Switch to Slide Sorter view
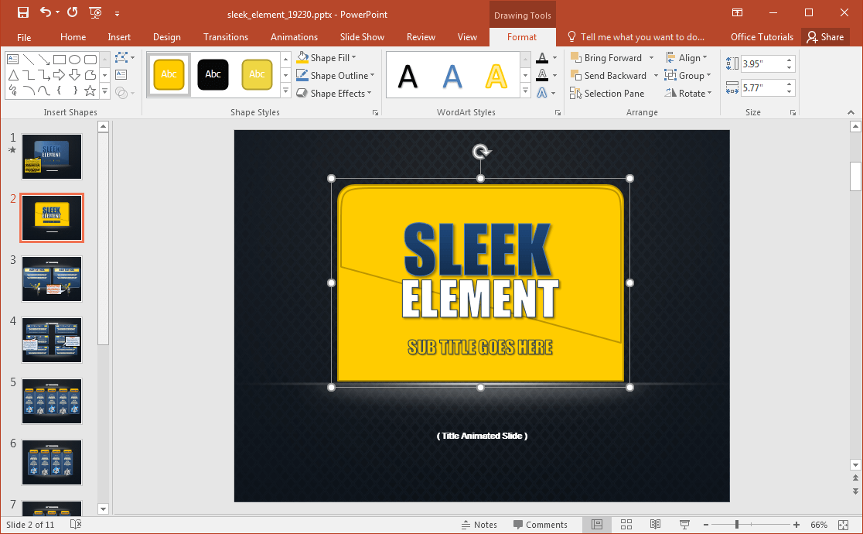Image resolution: width=863 pixels, height=534 pixels. coord(626,525)
